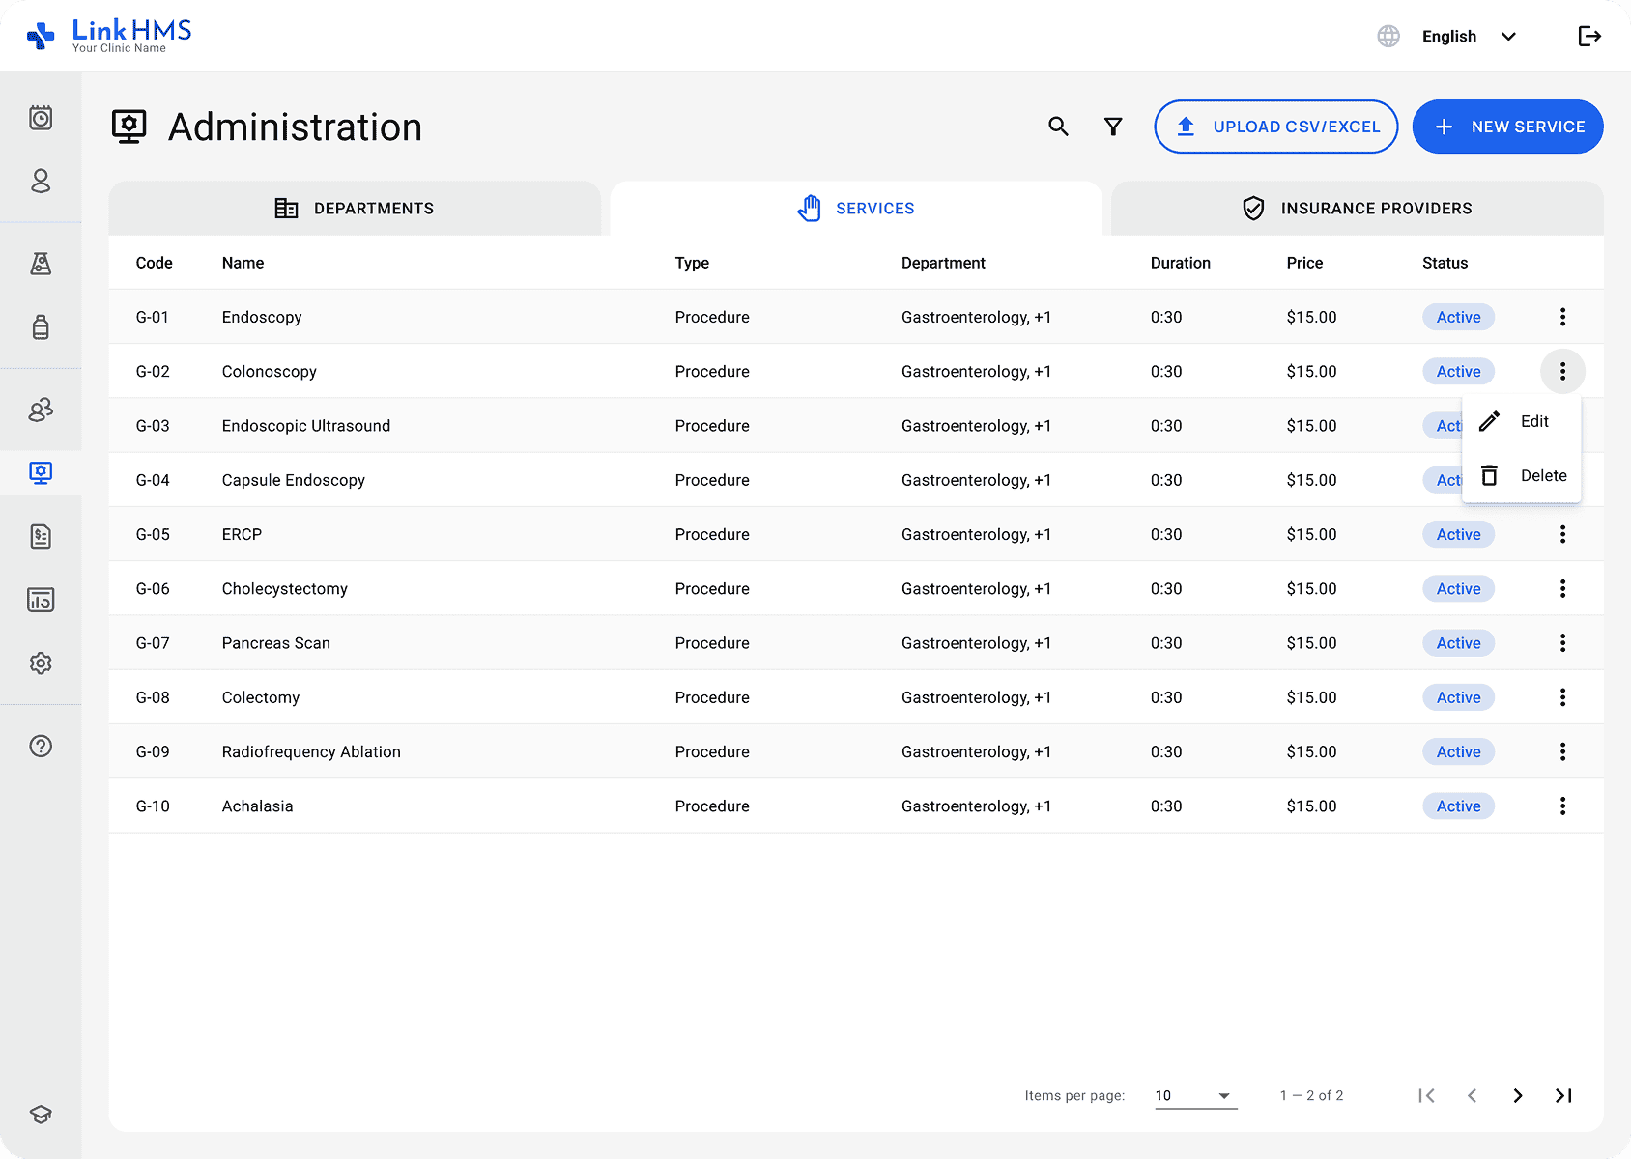This screenshot has height=1159, width=1631.
Task: Open the billing invoice sidebar icon
Action: (x=41, y=536)
